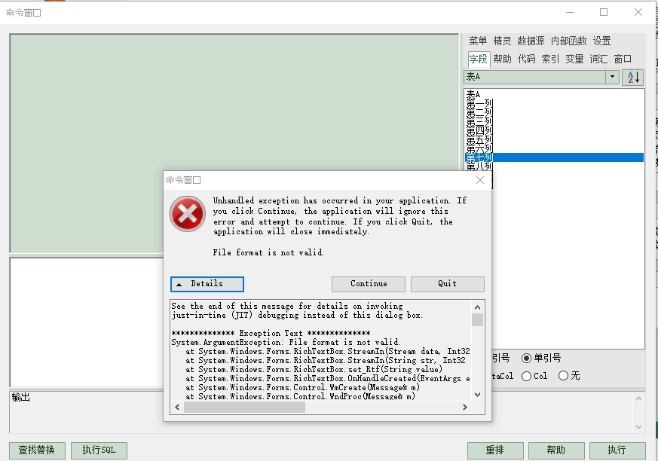Select the Col radio option
658x461 pixels.
coord(534,376)
